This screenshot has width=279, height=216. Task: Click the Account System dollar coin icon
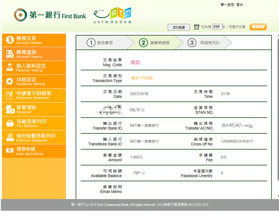click(10, 40)
